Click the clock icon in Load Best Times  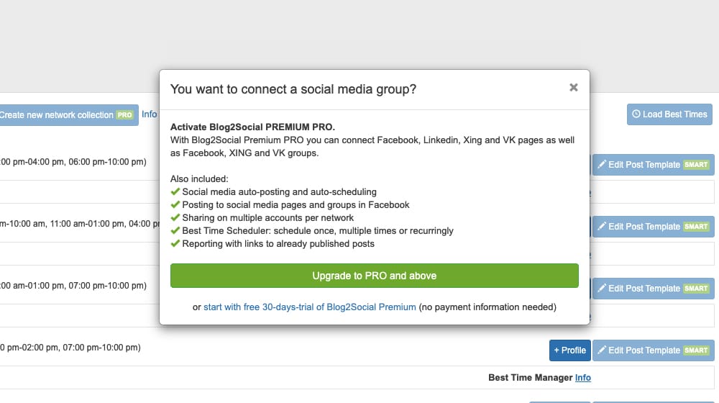[636, 114]
